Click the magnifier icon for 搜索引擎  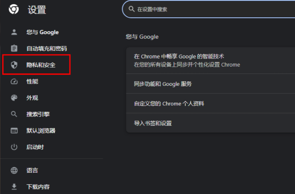click(x=14, y=114)
